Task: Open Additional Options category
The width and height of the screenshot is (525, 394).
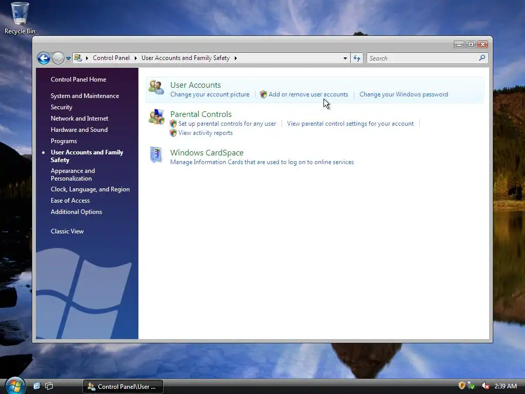Action: [76, 212]
